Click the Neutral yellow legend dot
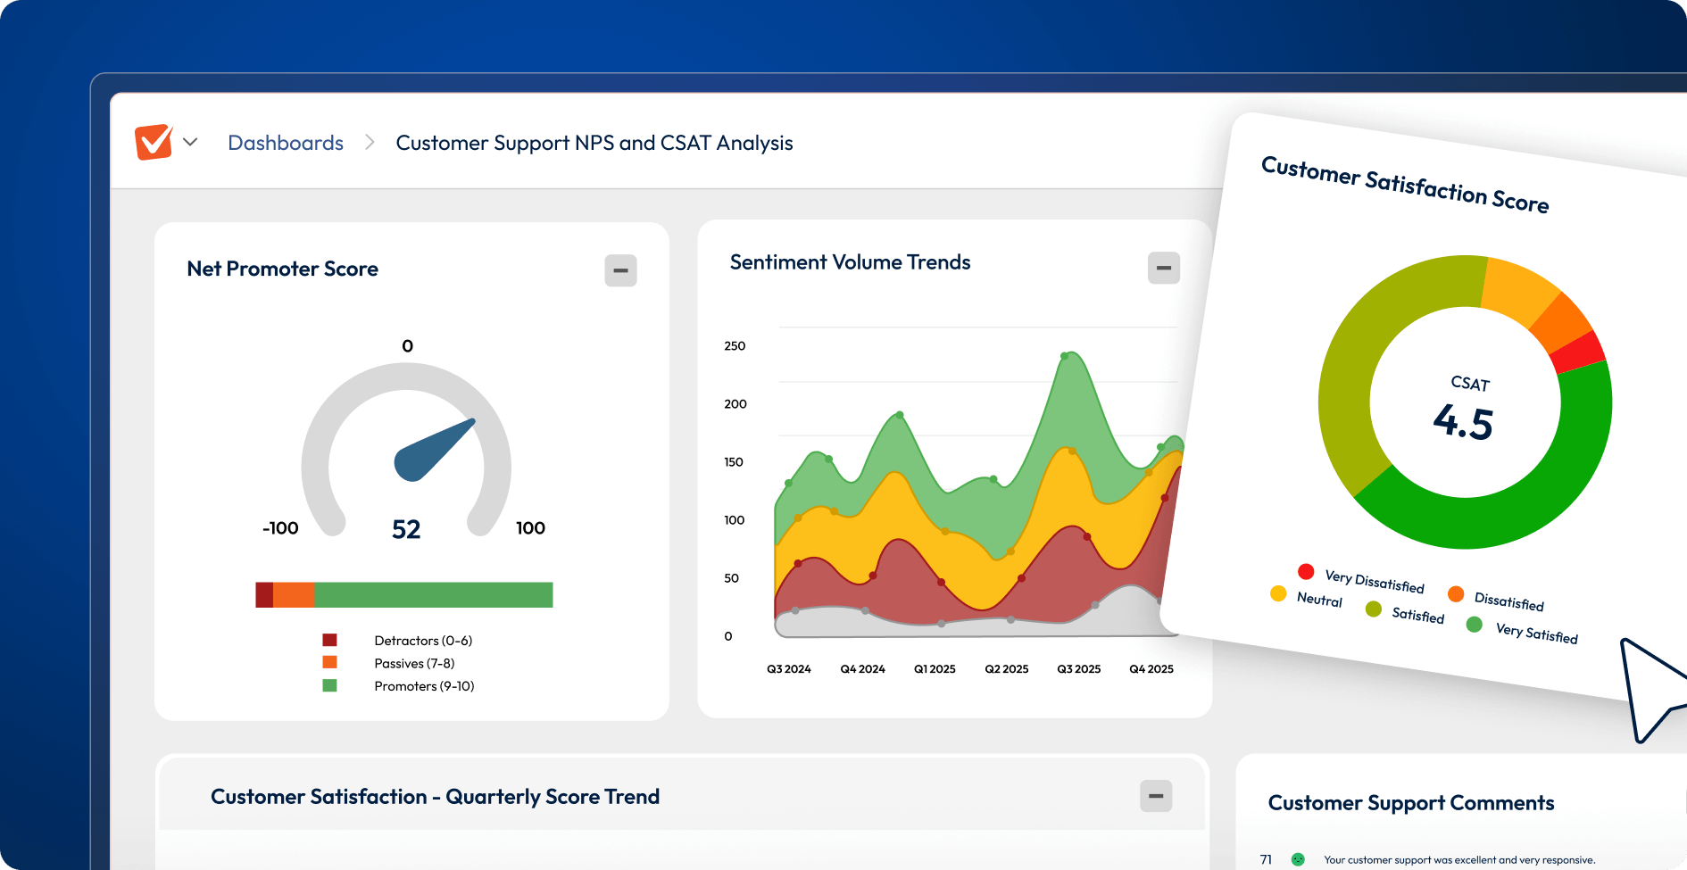Screen dimensions: 1687x870 (x=1277, y=592)
